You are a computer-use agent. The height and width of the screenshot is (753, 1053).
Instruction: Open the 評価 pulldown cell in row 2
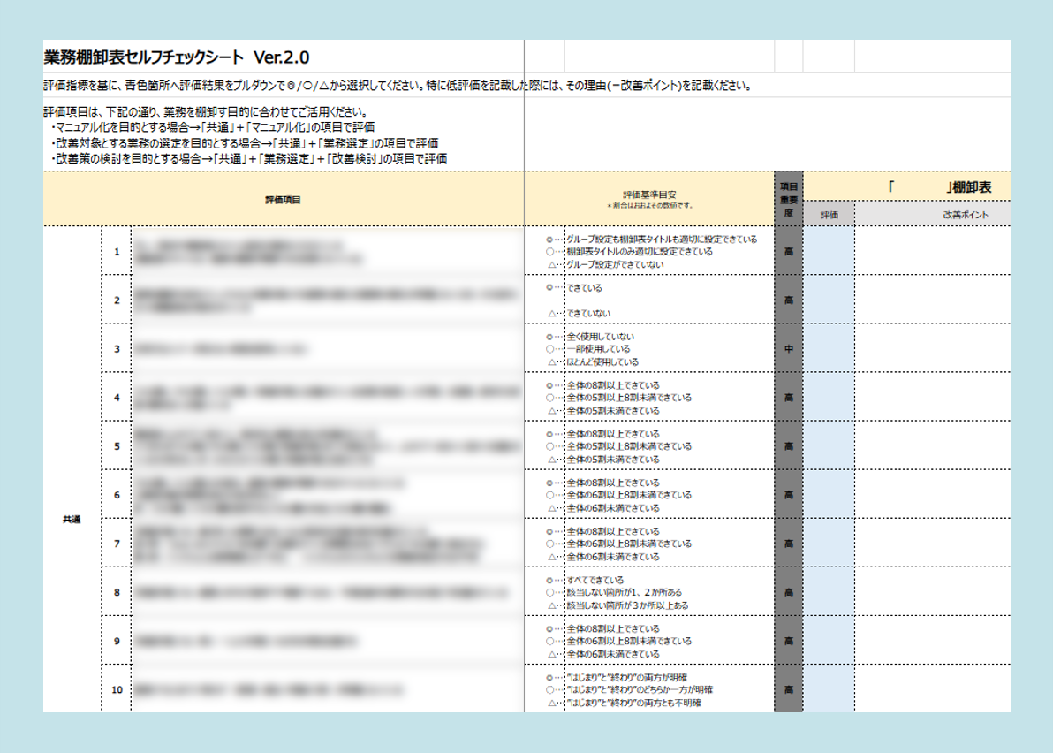[829, 300]
